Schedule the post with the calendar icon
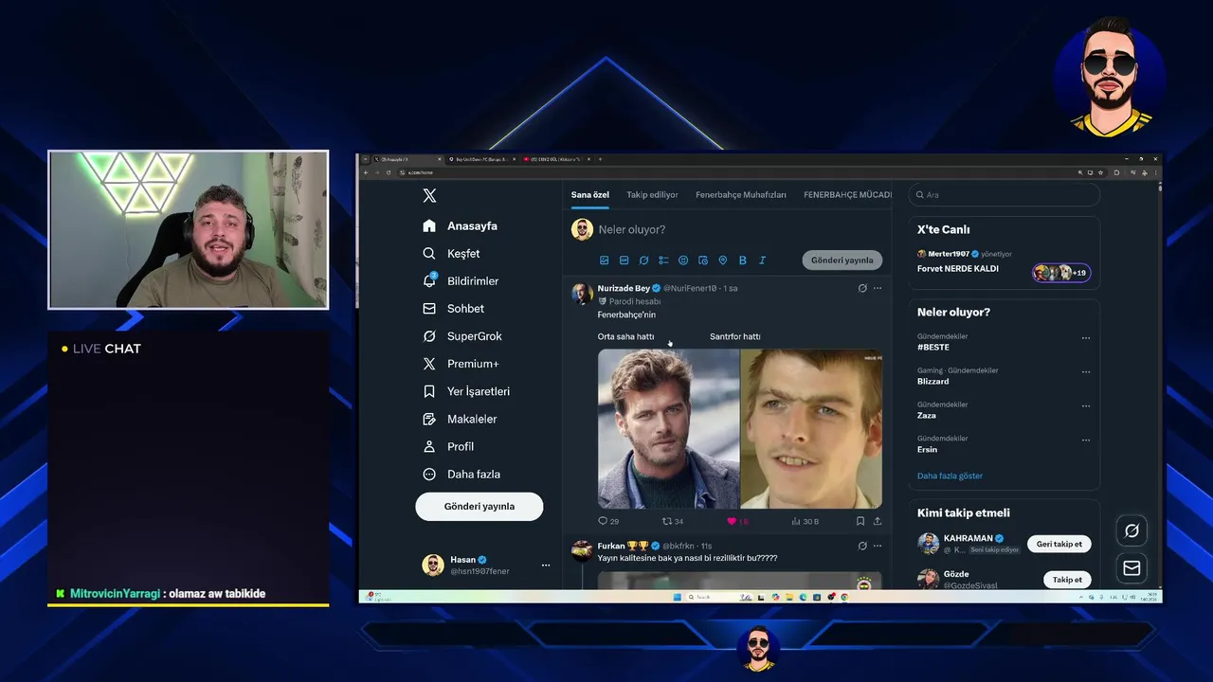The image size is (1213, 682). click(x=703, y=260)
